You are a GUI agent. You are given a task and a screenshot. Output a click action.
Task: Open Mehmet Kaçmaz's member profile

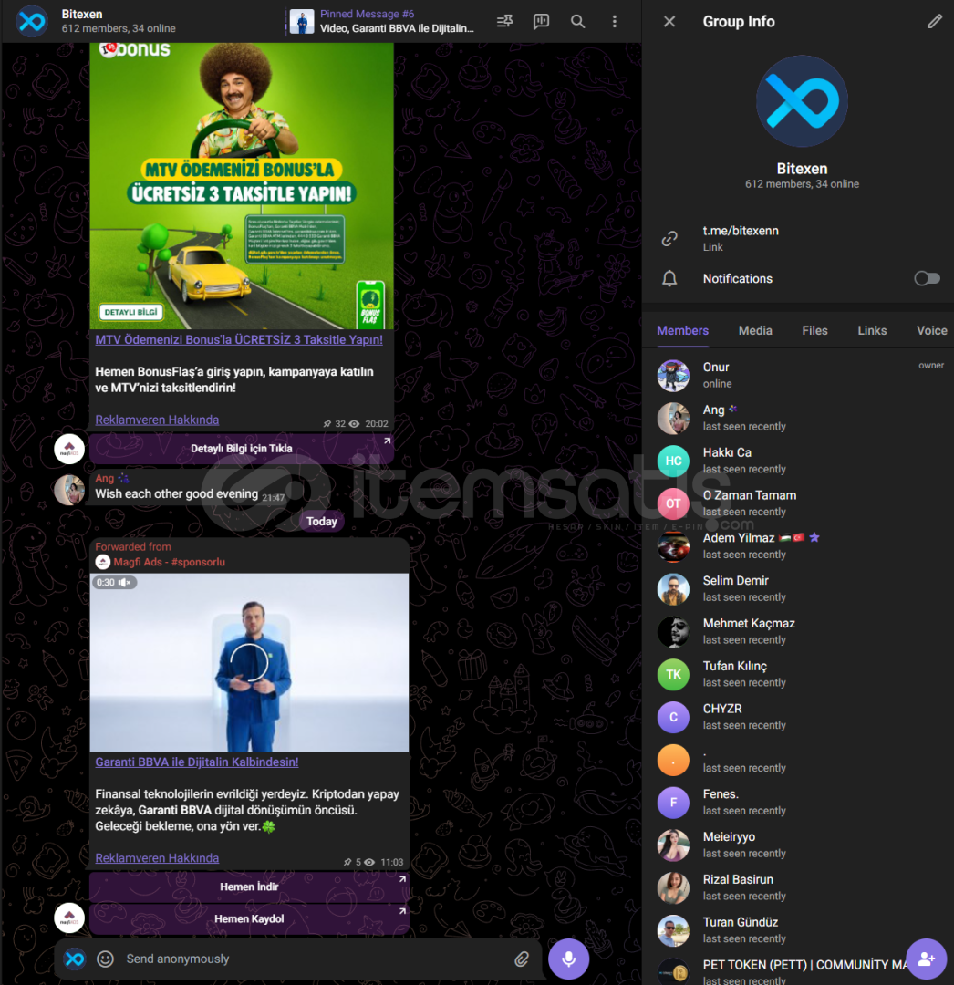800,631
